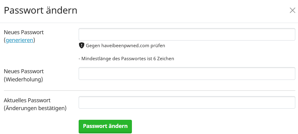Click the divider line above Aktuelles Passwort

(x=149, y=90)
